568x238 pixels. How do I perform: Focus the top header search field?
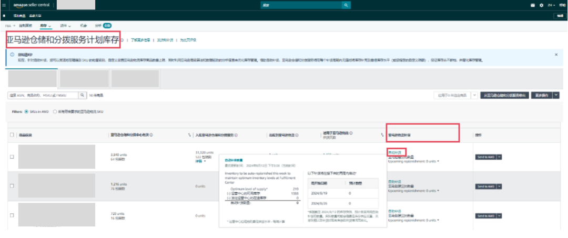[301, 5]
